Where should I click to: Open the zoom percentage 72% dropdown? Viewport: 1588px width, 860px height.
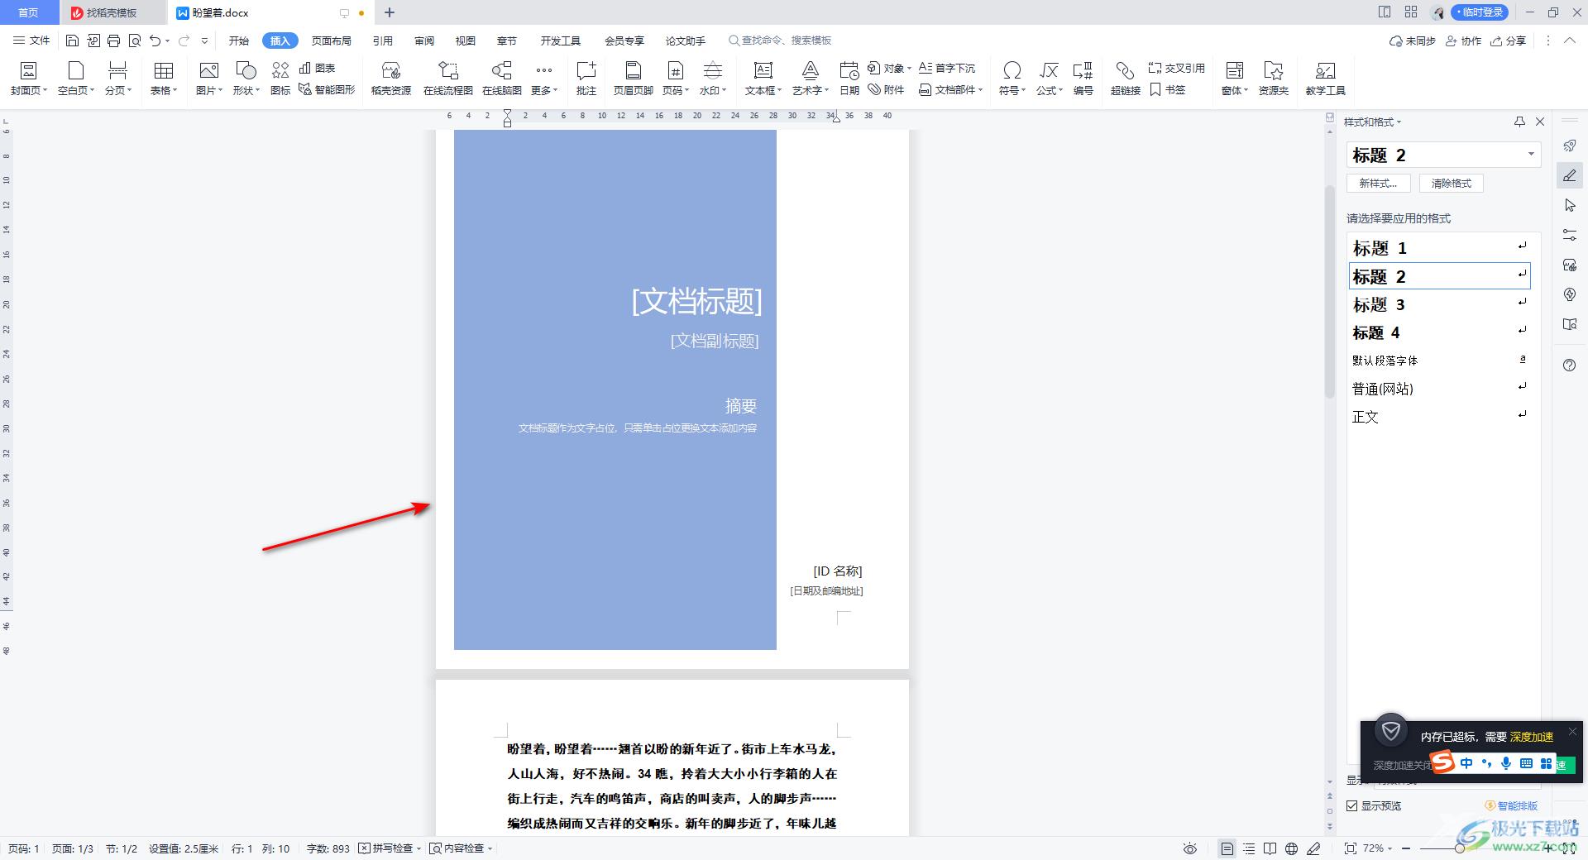(1377, 848)
